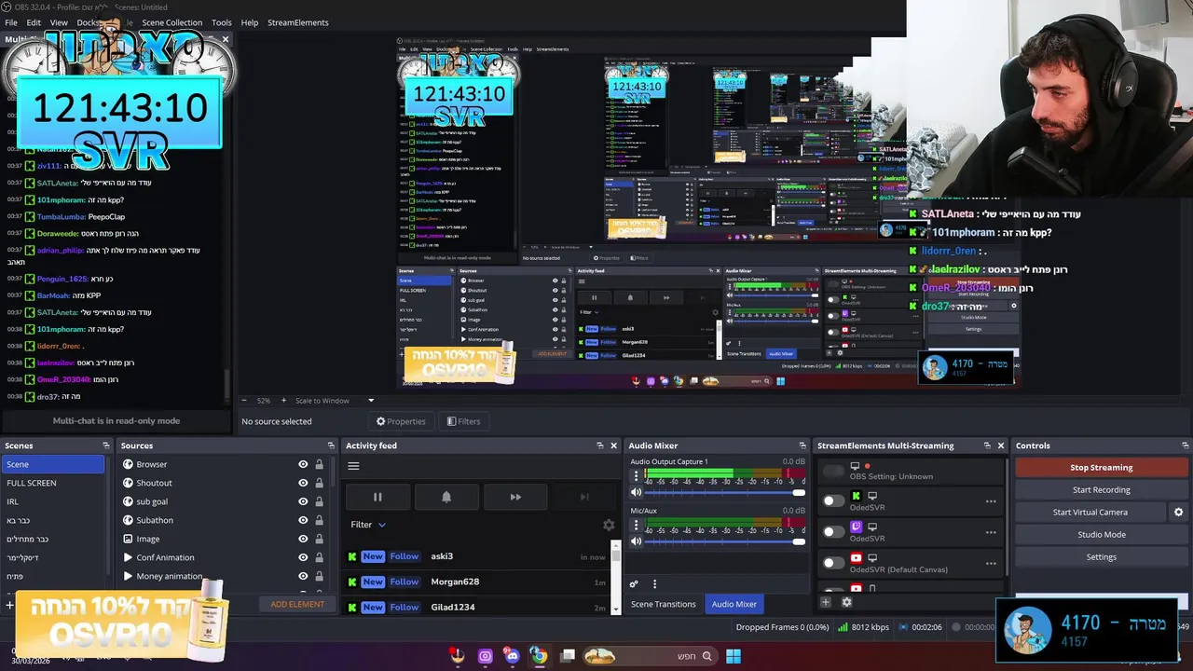This screenshot has height=671, width=1193.
Task: Open Audio Output Capture 1 options menu
Action: (637, 476)
